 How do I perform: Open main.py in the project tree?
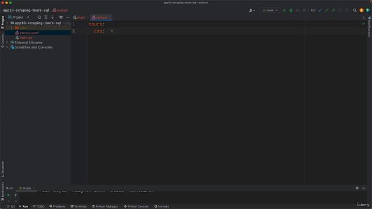tap(26, 38)
